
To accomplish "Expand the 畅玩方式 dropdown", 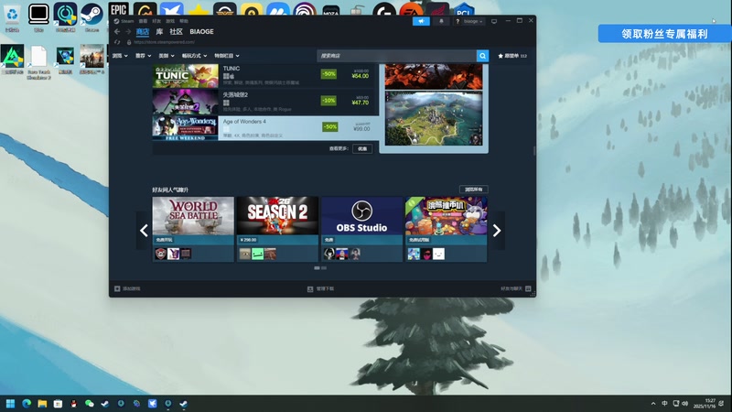I will pos(194,56).
